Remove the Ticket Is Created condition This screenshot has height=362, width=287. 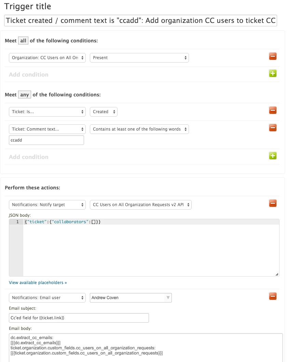(273, 110)
